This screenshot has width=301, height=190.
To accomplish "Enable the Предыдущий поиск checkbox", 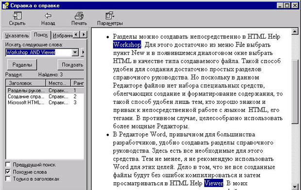I will pos(8,164).
